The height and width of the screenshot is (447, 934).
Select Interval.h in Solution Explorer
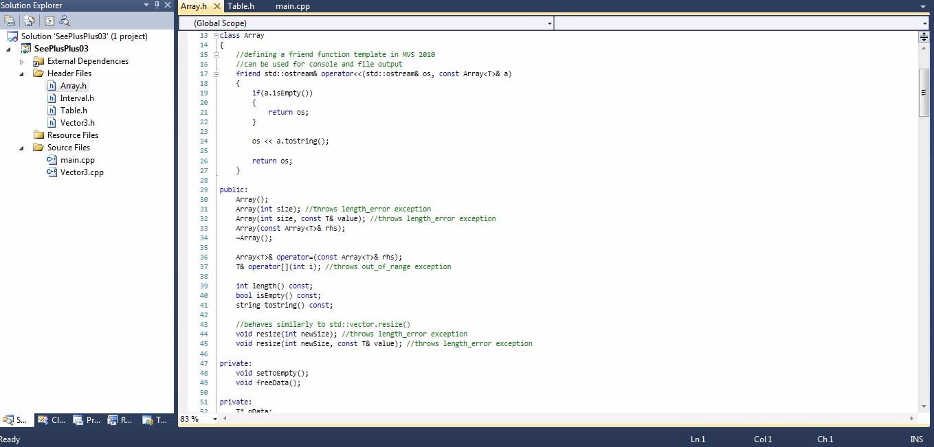(x=77, y=98)
